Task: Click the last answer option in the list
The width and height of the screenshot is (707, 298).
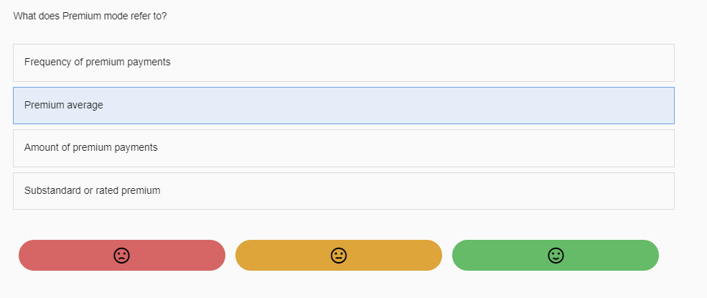Action: tap(343, 191)
